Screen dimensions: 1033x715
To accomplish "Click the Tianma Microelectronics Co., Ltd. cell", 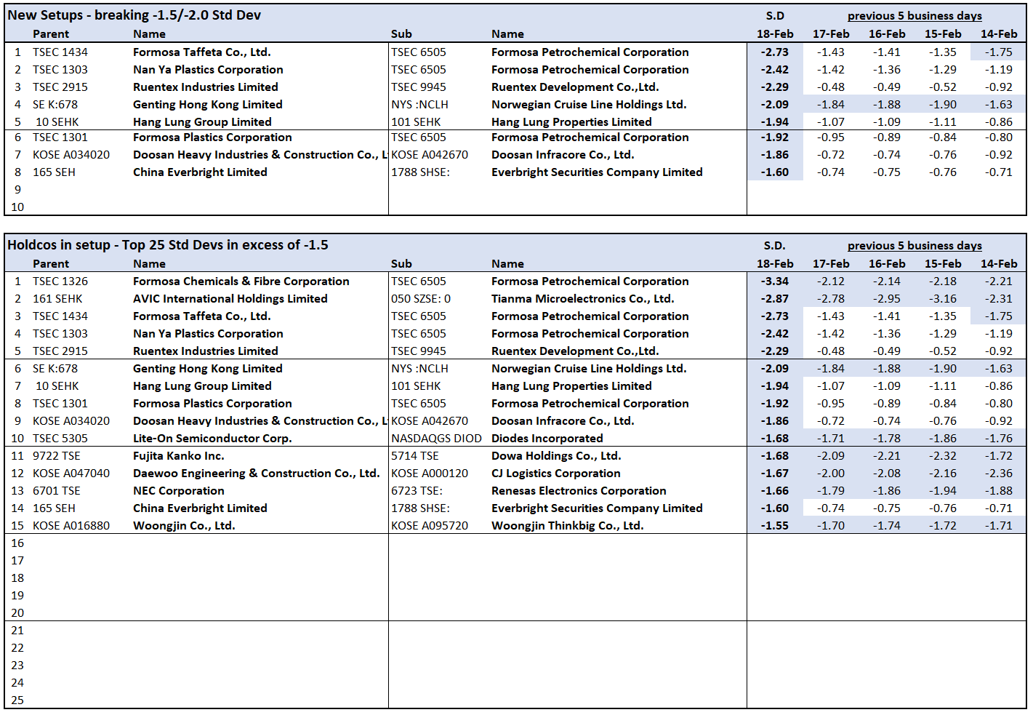I will 582,299.
